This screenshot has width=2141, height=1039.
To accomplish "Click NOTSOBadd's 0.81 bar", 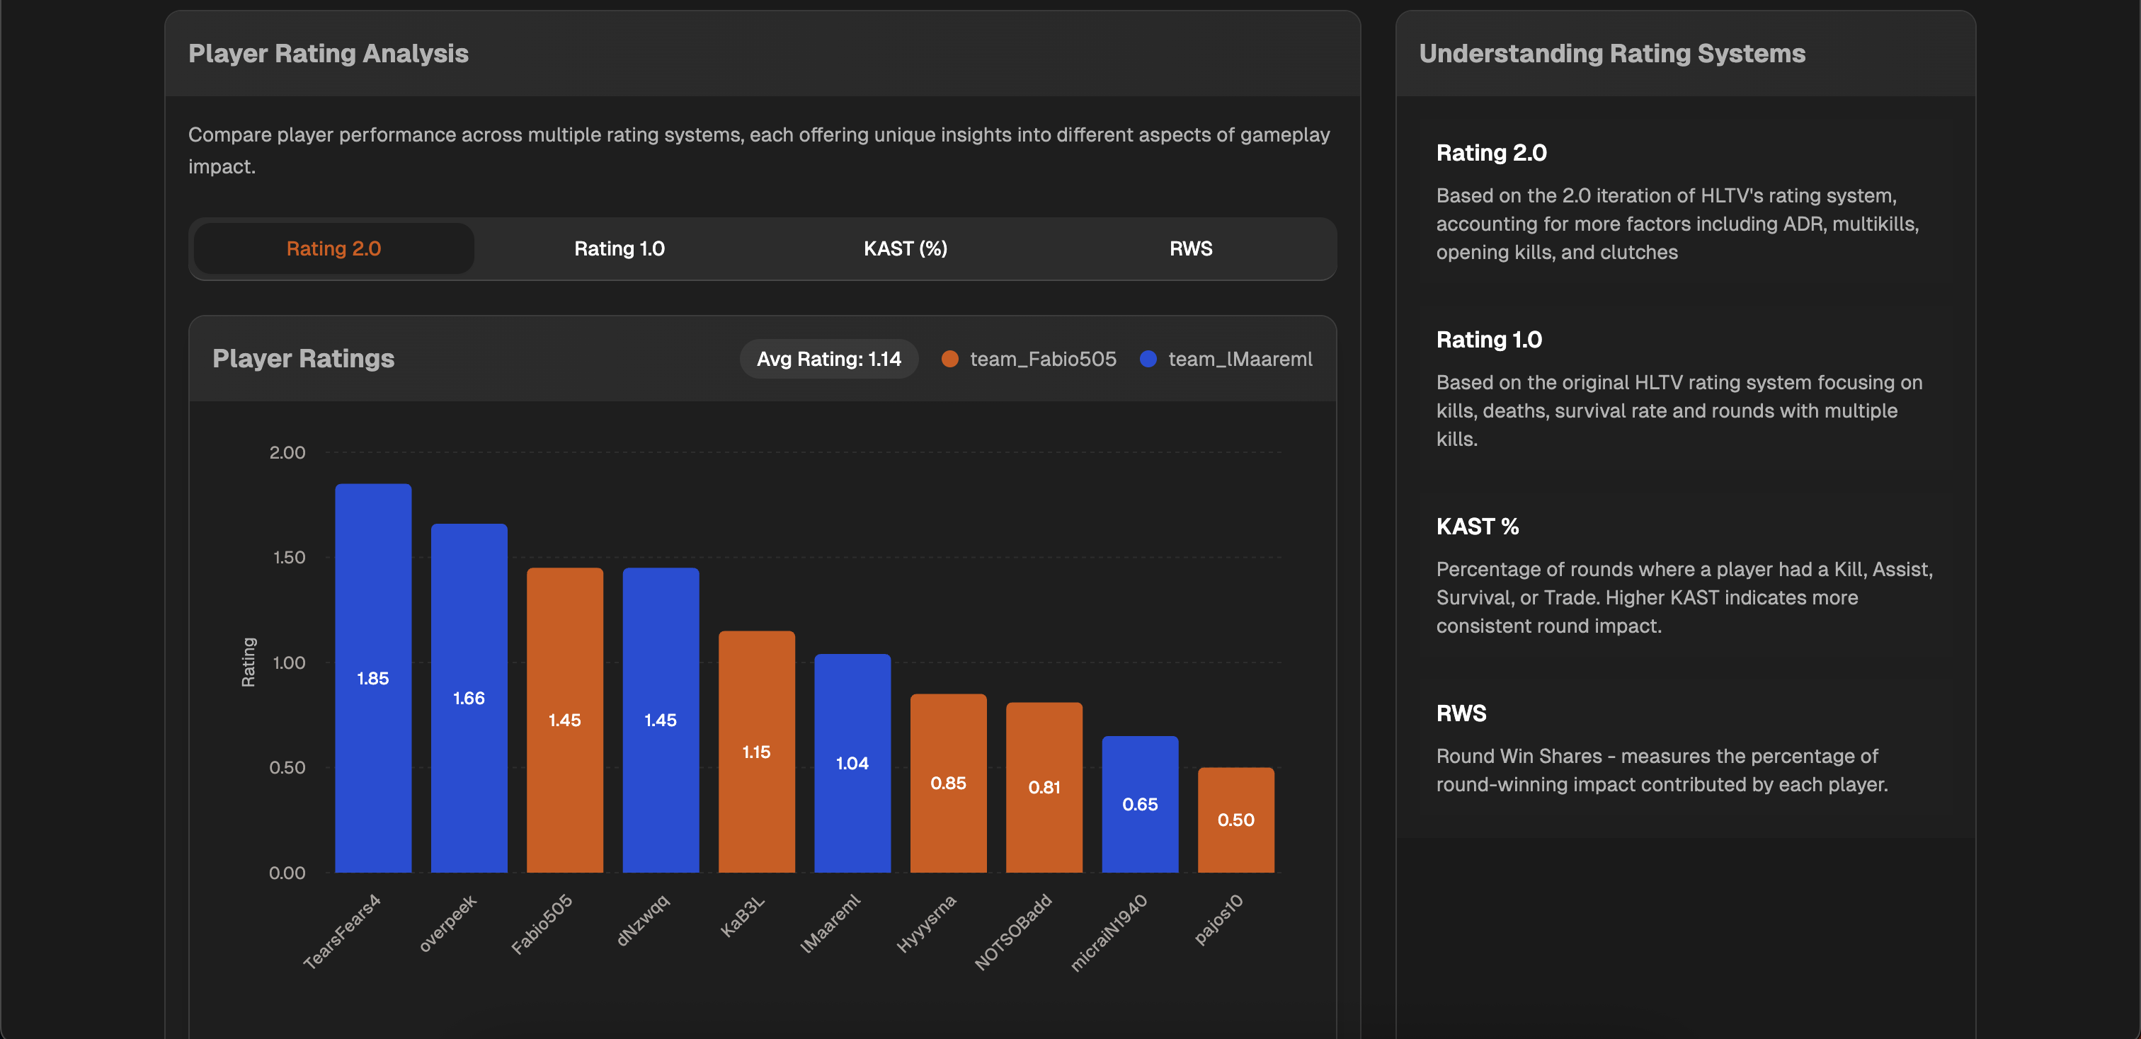I will (1044, 787).
